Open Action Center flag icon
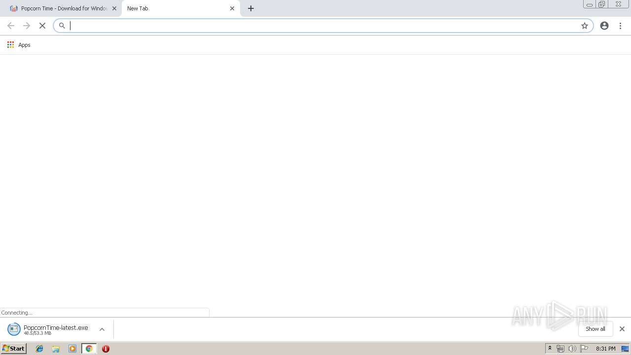Screen dimensions: 631x355 [x=584, y=349]
